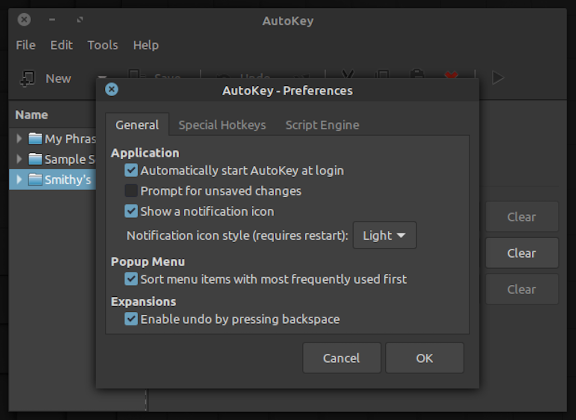The width and height of the screenshot is (576, 420).
Task: Toggle Enable undo by pressing backspace
Action: 131,319
